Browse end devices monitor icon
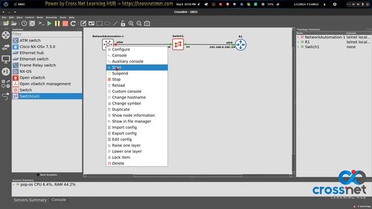 coord(6,59)
